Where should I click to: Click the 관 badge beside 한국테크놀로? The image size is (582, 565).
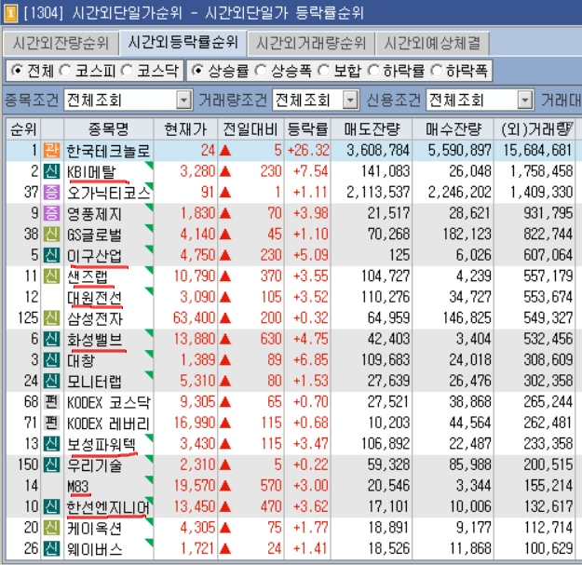(x=51, y=150)
